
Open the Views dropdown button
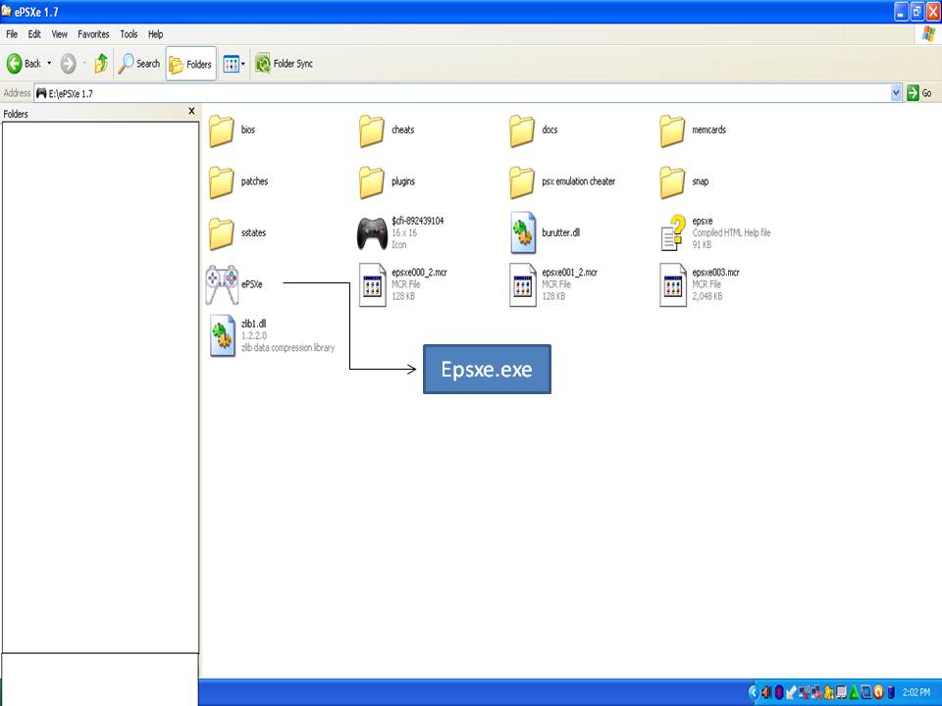[x=234, y=64]
